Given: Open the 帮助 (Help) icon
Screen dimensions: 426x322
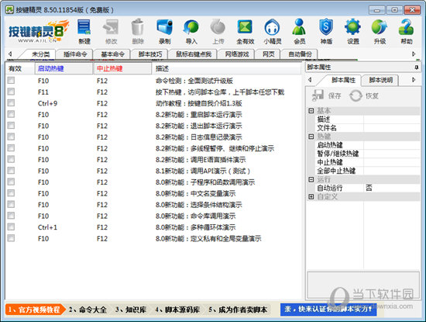Looking at the screenshot, I should click(x=407, y=32).
